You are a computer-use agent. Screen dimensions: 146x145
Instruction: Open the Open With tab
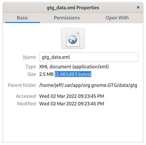(117, 18)
